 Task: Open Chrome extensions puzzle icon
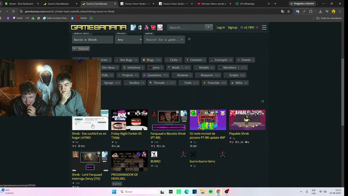(x=311, y=11)
